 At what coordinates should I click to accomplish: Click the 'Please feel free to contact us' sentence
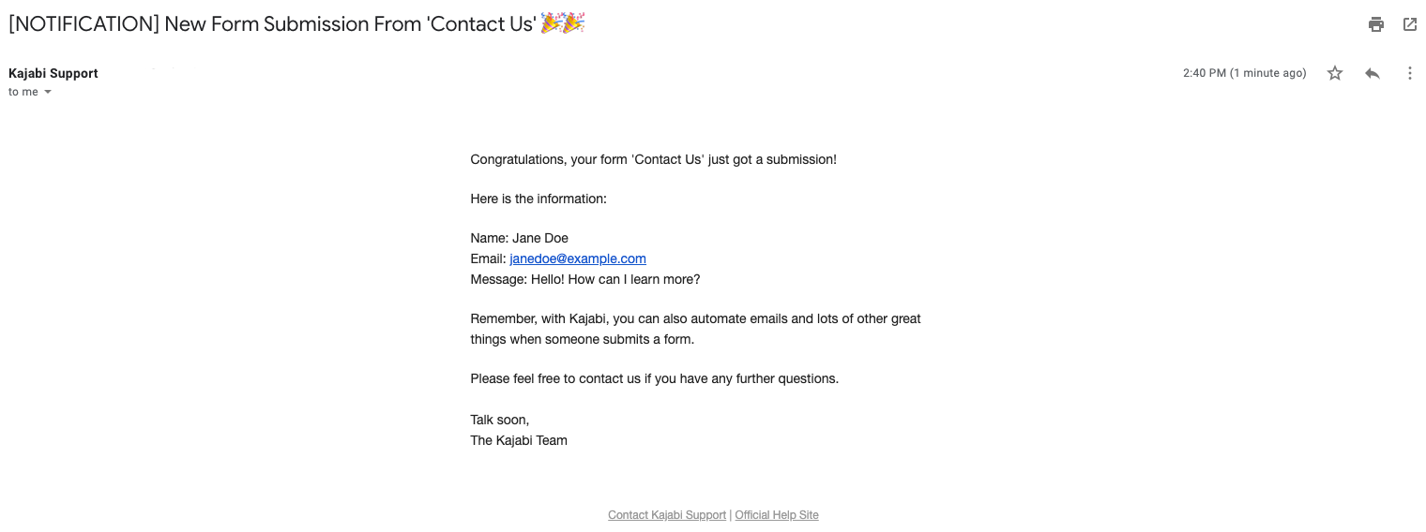tap(654, 378)
